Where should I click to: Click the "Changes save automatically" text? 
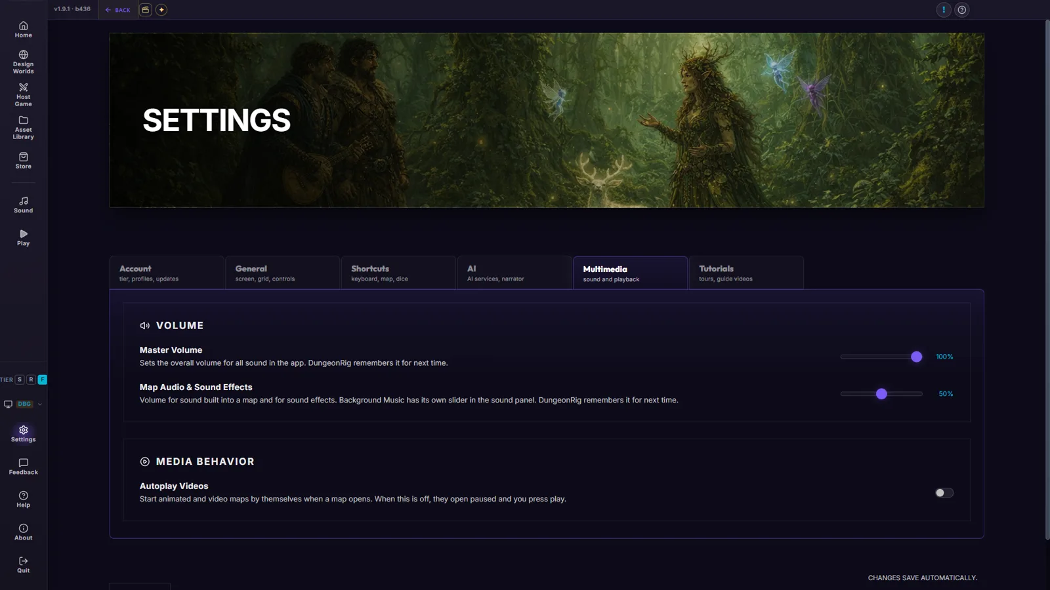pyautogui.click(x=923, y=578)
